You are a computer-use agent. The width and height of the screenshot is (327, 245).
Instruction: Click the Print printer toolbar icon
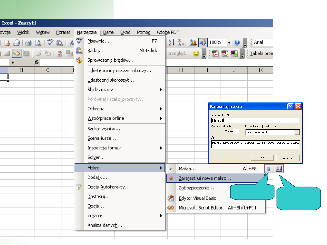click(28, 43)
